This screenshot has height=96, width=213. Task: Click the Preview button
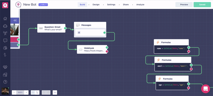pyautogui.click(x=184, y=4)
